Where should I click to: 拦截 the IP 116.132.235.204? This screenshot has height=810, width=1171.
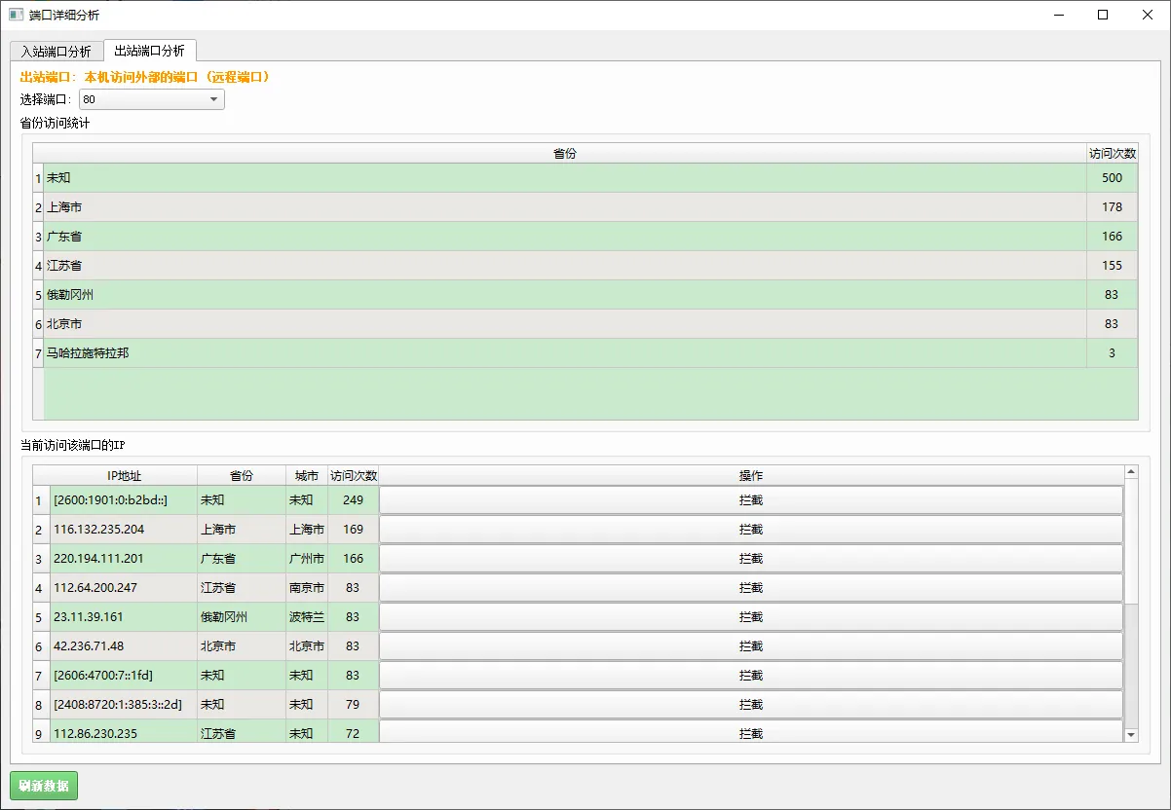750,529
